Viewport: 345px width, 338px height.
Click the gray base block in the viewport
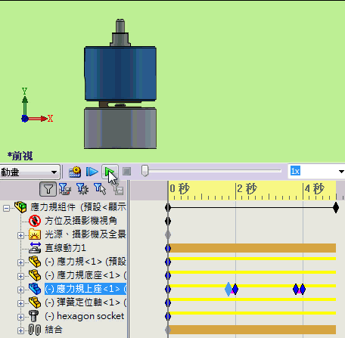pos(120,128)
